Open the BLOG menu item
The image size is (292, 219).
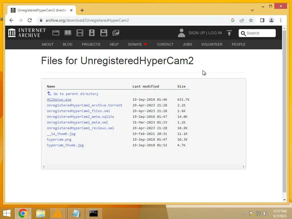68,44
